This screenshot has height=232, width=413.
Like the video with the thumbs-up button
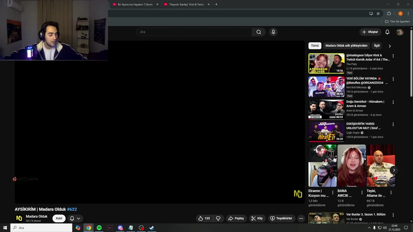[204, 218]
